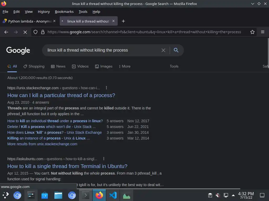Click the site security padlock icon
Screen dimensions: 269x201
click(43, 32)
